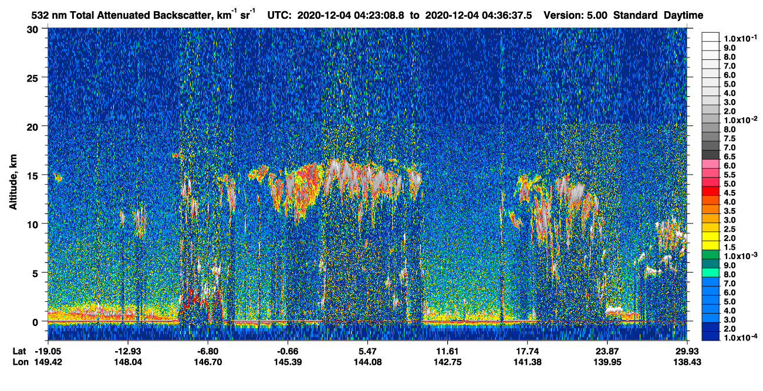The height and width of the screenshot is (391, 763).
Task: Click latitude value -19.05
Action: (49, 351)
